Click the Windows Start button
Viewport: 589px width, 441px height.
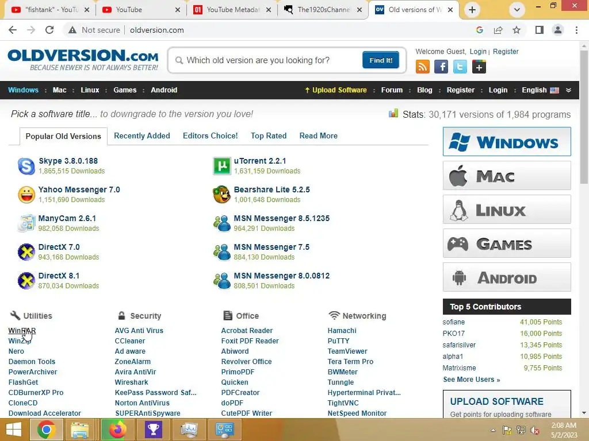14,430
